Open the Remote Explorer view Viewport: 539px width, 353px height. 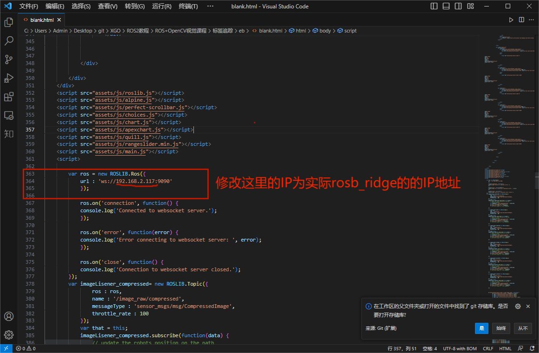pos(9,115)
